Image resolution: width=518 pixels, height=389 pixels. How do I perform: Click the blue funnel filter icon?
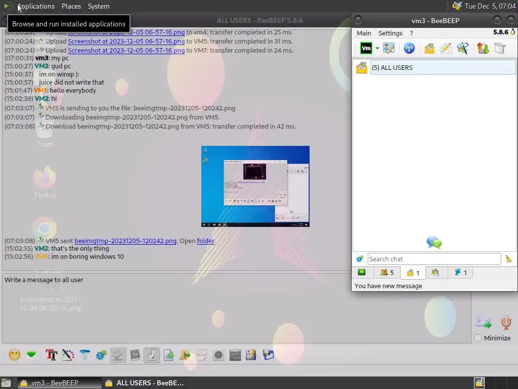pos(85,355)
